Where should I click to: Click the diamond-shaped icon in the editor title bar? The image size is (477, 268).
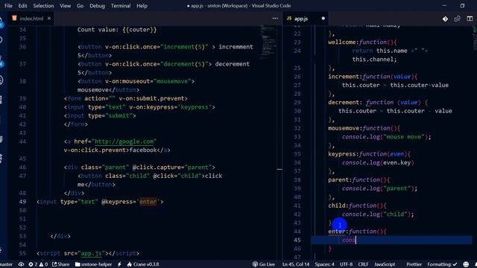point(445,19)
